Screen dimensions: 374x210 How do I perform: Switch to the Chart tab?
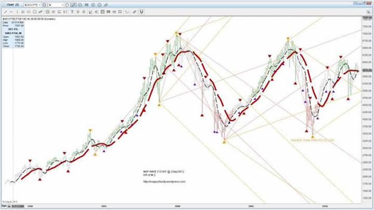pyautogui.click(x=9, y=4)
